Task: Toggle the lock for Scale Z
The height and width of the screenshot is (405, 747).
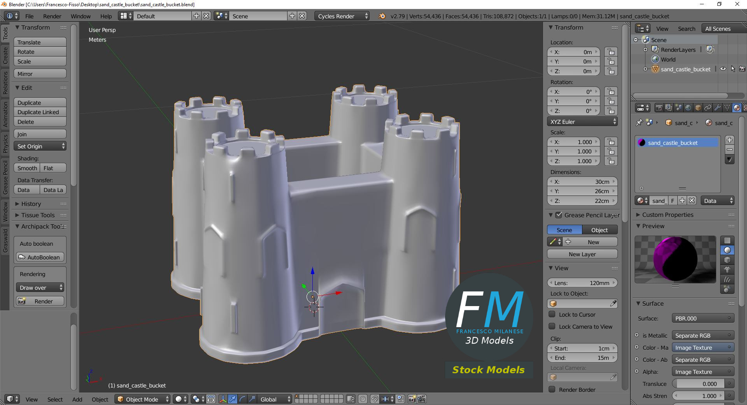Action: [611, 161]
